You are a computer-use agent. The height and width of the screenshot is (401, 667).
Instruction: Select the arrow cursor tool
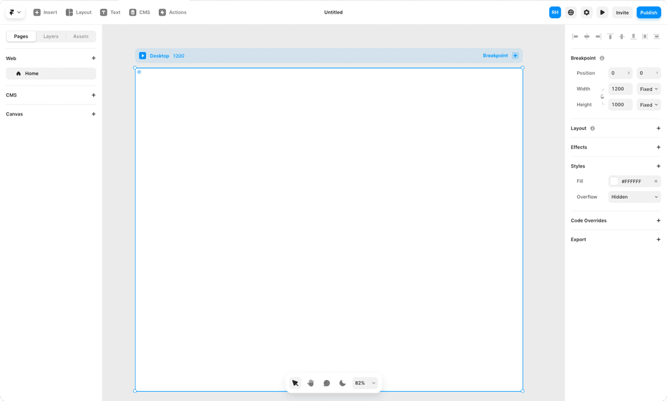[x=295, y=383]
